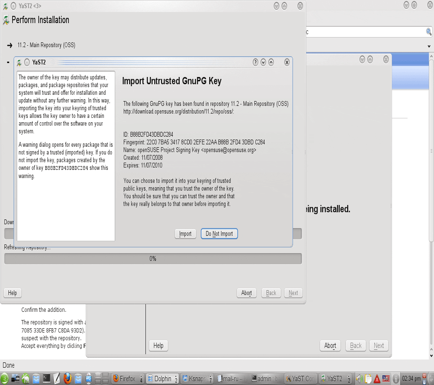The height and width of the screenshot is (385, 434).
Task: Open the volume mixer tray icon
Action: (x=359, y=379)
